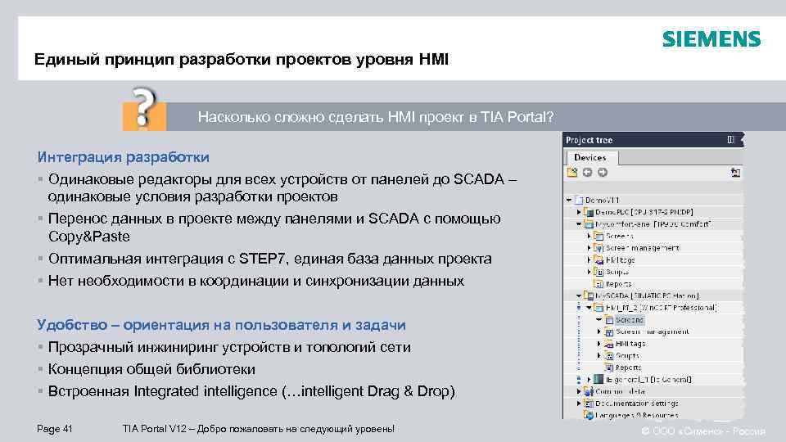The image size is (786, 442).
Task: Select the Documentation settings row
Action: (653, 404)
